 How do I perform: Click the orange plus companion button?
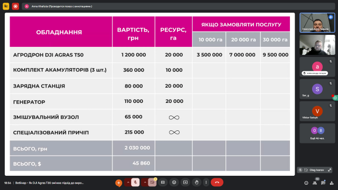[118, 183]
